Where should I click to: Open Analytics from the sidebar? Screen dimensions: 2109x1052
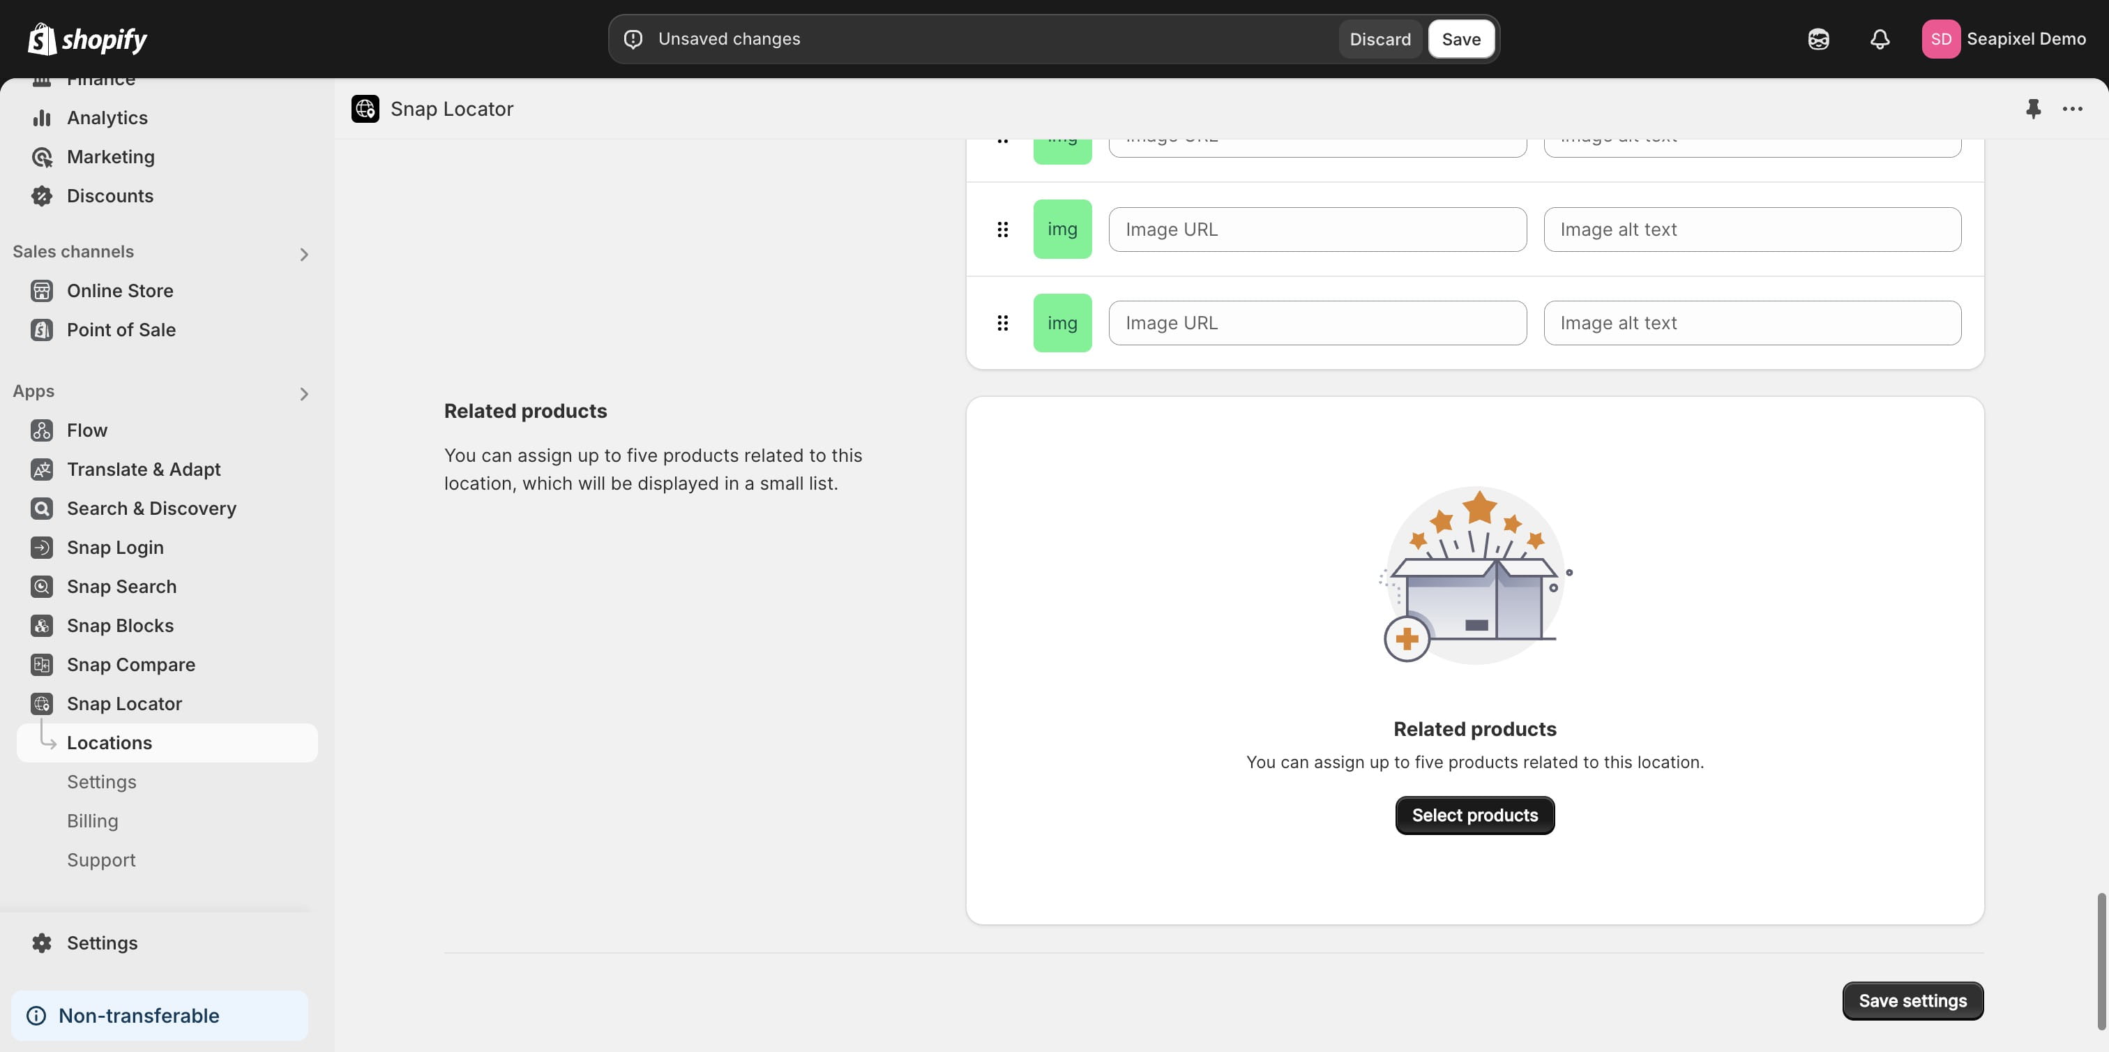point(107,117)
